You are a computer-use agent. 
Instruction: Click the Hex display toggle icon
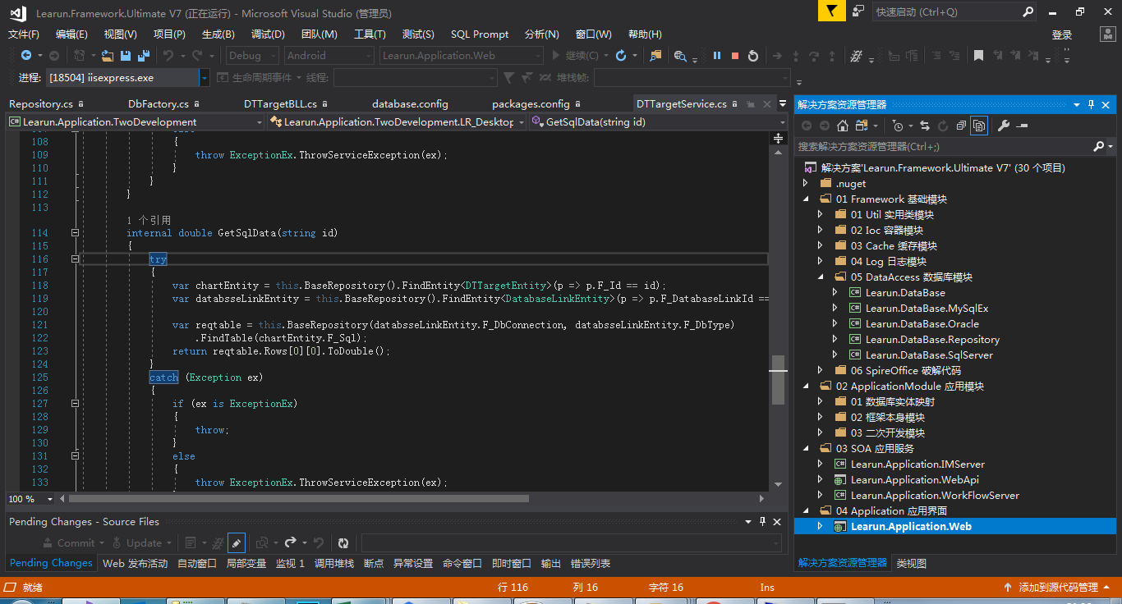tap(857, 56)
